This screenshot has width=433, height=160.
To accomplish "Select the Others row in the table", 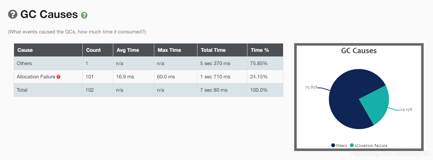I will [149, 63].
